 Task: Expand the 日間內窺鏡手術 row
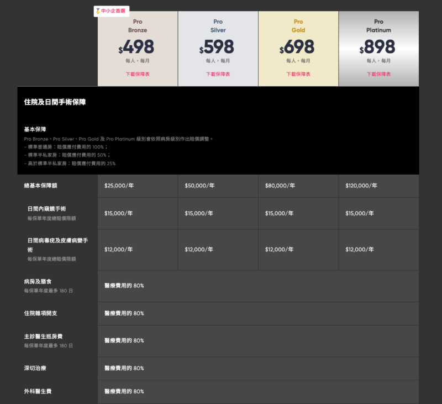click(48, 209)
